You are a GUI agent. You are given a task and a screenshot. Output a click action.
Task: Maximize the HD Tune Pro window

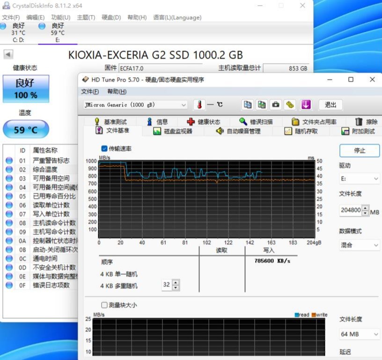point(351,80)
